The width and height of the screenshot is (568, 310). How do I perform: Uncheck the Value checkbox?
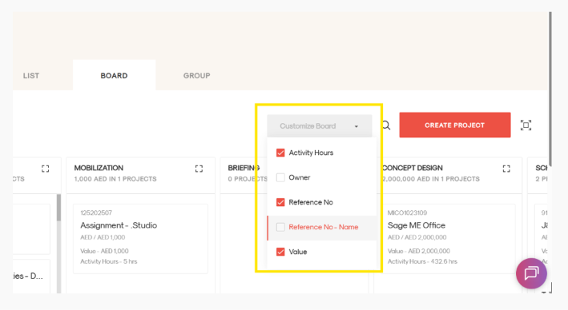click(x=280, y=252)
